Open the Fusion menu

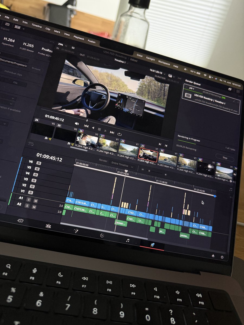[x=91, y=42]
